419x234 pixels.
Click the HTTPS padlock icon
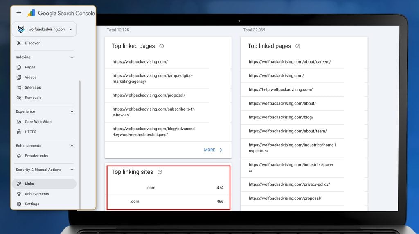click(19, 132)
